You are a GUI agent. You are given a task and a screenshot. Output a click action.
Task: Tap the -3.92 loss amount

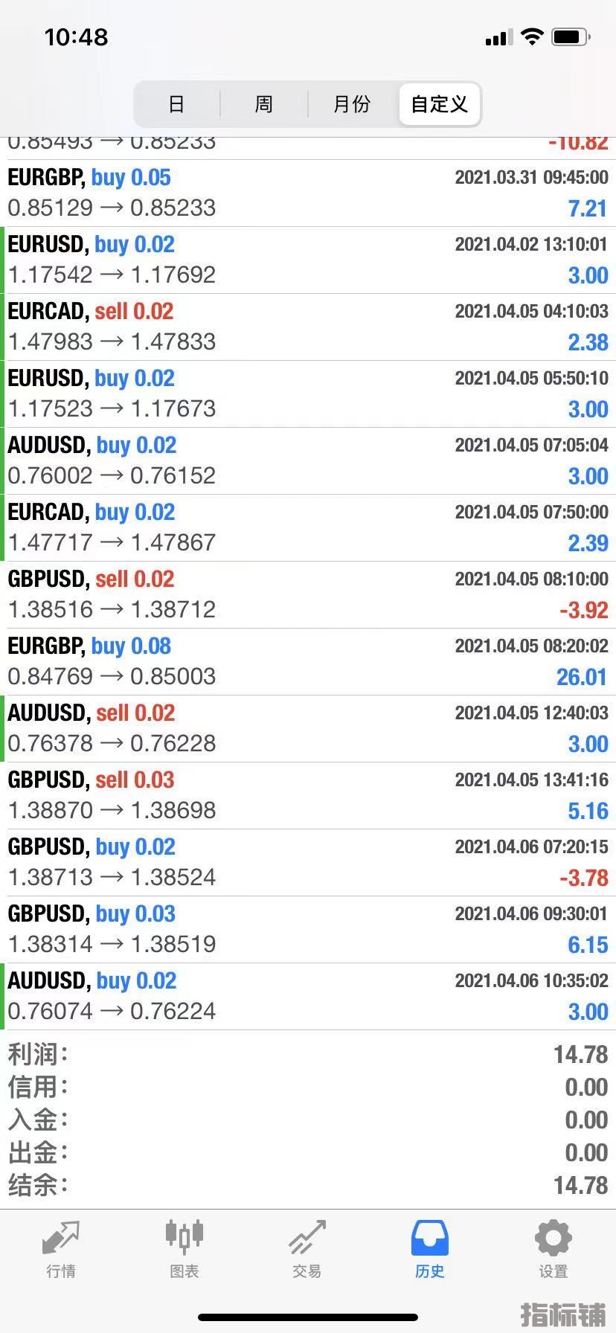[x=583, y=610]
